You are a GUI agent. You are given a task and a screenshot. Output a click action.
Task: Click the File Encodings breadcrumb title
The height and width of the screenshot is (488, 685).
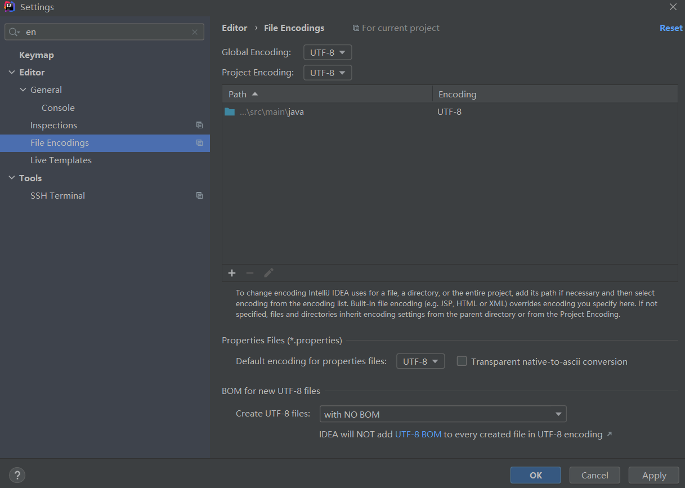[x=294, y=28]
